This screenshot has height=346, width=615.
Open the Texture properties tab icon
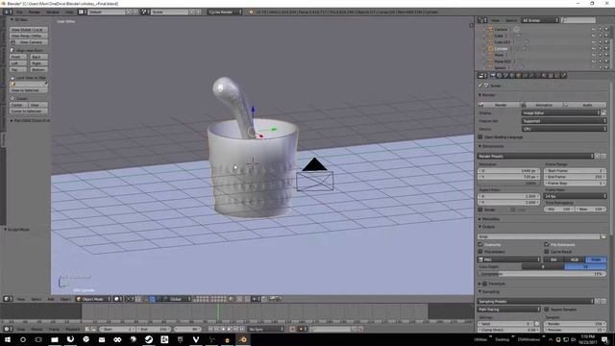pos(551,75)
